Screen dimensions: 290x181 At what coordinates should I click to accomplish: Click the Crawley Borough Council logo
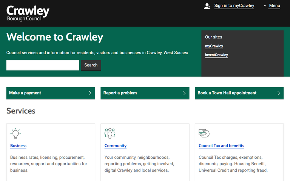pyautogui.click(x=28, y=13)
